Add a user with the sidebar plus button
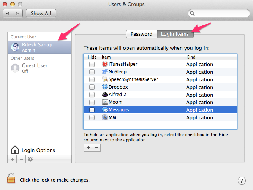This screenshot has width=253, height=190. (x=12, y=159)
